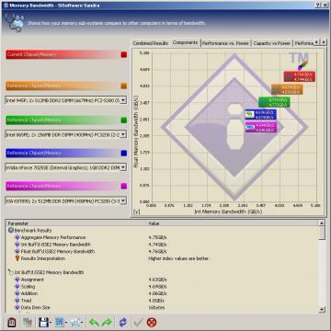The width and height of the screenshot is (331, 331).
Task: Click the greyed-out engine icon in toolbar
Action: pos(28,322)
